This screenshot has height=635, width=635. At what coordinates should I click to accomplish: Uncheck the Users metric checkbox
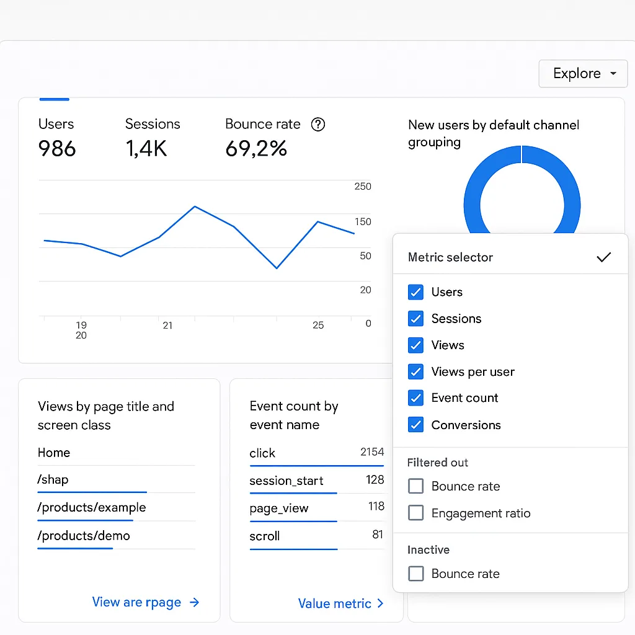click(415, 292)
